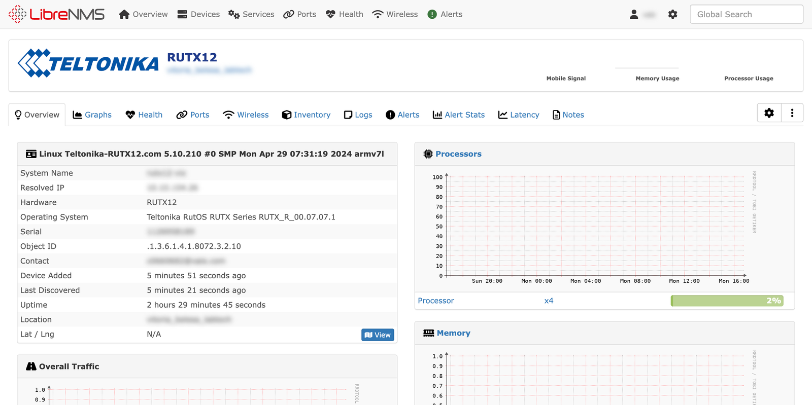Open the user account menu icon
Screen dimensions: 812x405
634,14
